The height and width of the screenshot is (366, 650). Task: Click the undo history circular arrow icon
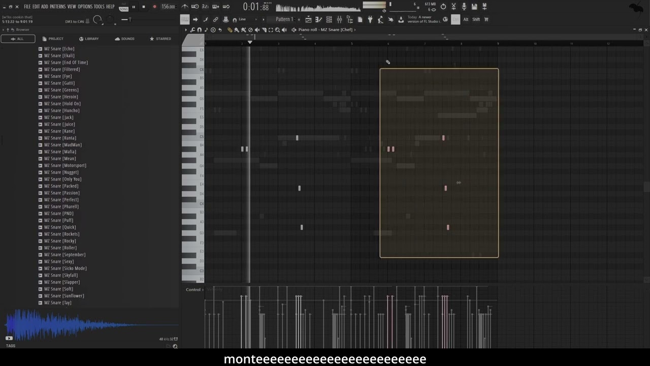[443, 7]
